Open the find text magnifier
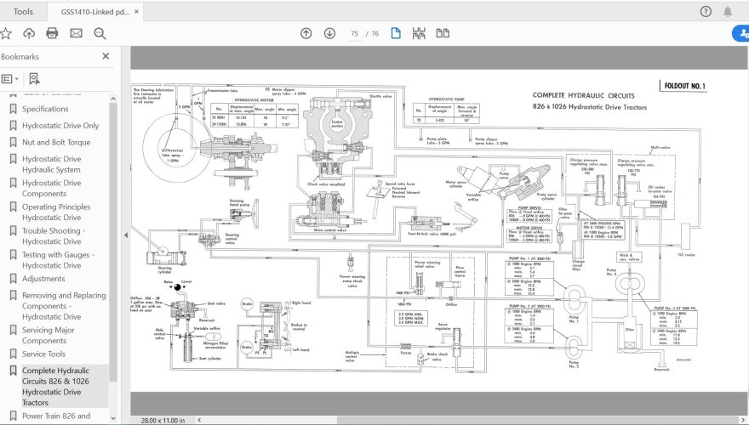Viewport: 749px width, 425px height. coord(100,33)
